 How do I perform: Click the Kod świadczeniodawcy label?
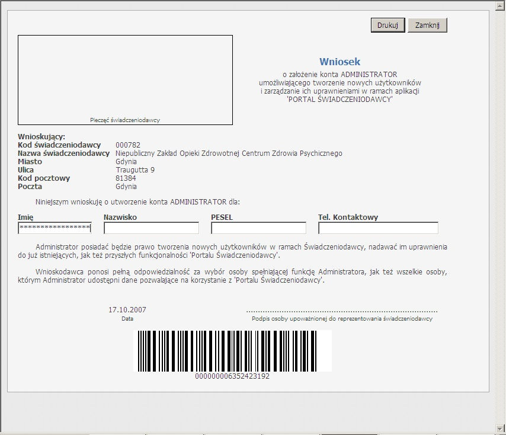(x=59, y=145)
